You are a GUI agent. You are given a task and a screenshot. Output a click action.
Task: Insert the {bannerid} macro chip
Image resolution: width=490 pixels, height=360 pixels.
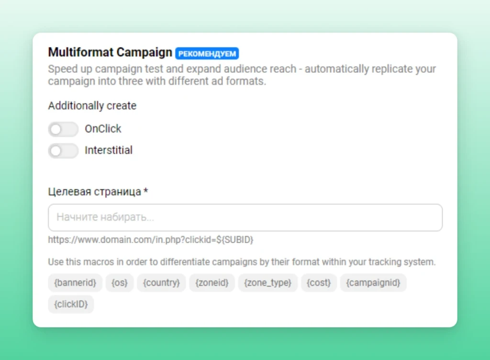(75, 283)
